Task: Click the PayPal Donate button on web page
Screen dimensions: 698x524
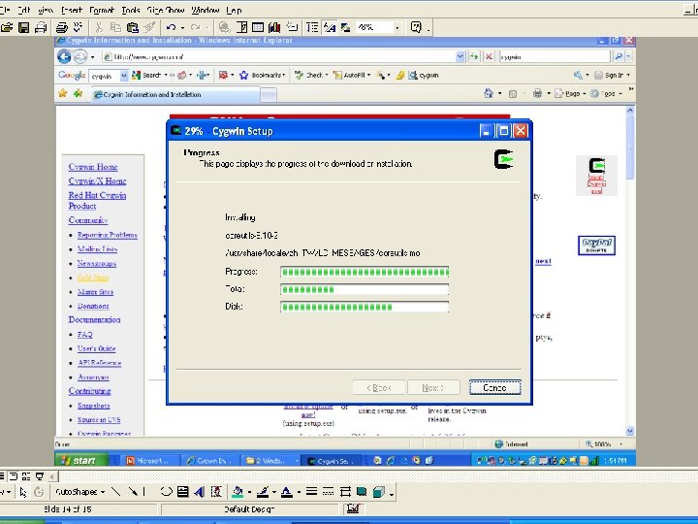Action: (596, 246)
